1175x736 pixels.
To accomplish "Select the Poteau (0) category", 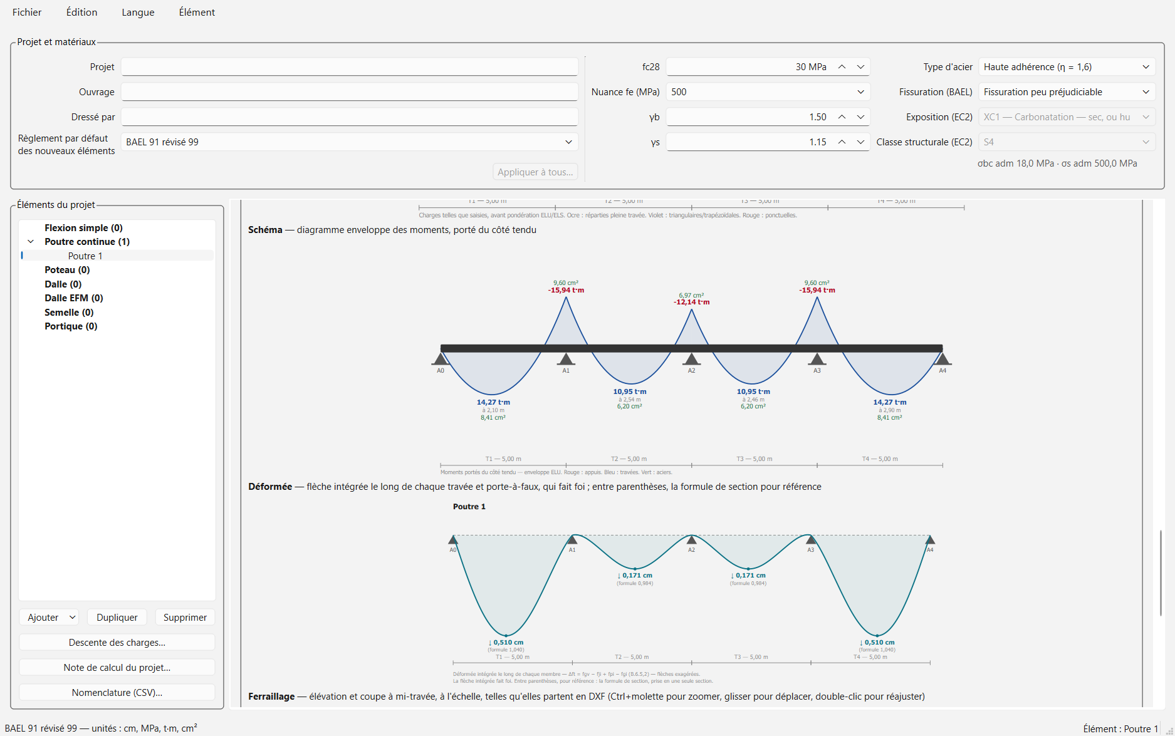I will [67, 270].
